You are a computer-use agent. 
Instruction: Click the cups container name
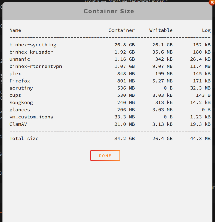15,95
